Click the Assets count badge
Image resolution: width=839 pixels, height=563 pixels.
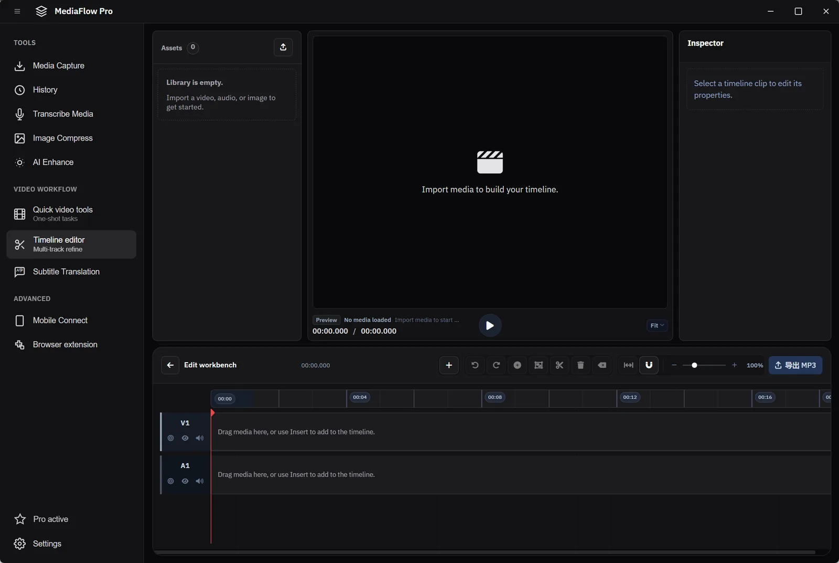[x=193, y=48]
